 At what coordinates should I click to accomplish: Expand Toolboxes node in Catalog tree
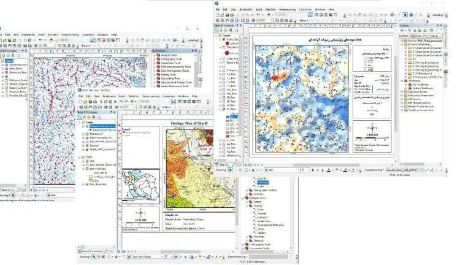coord(402,81)
